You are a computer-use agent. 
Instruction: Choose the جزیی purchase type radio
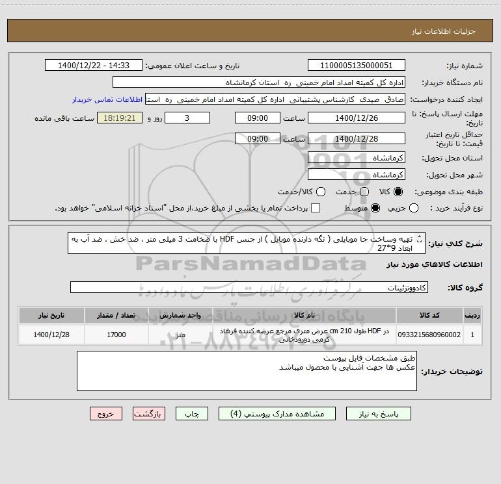click(414, 208)
